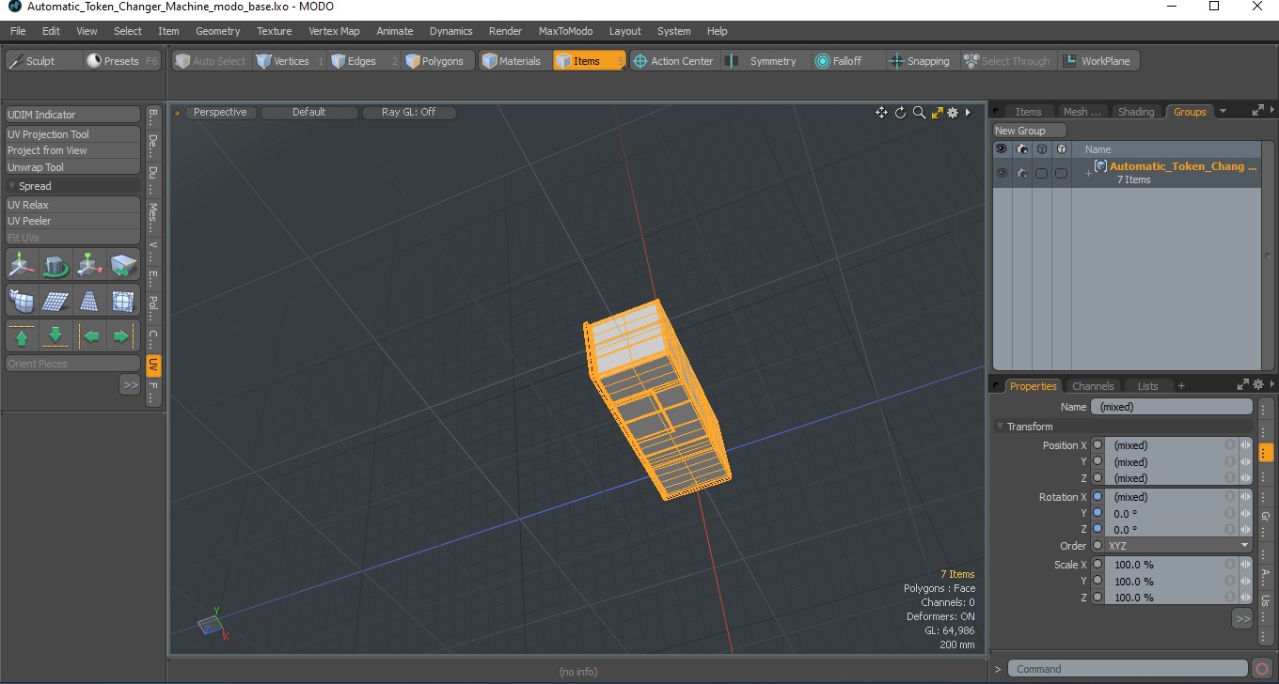This screenshot has height=684, width=1279.
Task: Toggle Rotation X keyframe circle
Action: (x=1097, y=497)
